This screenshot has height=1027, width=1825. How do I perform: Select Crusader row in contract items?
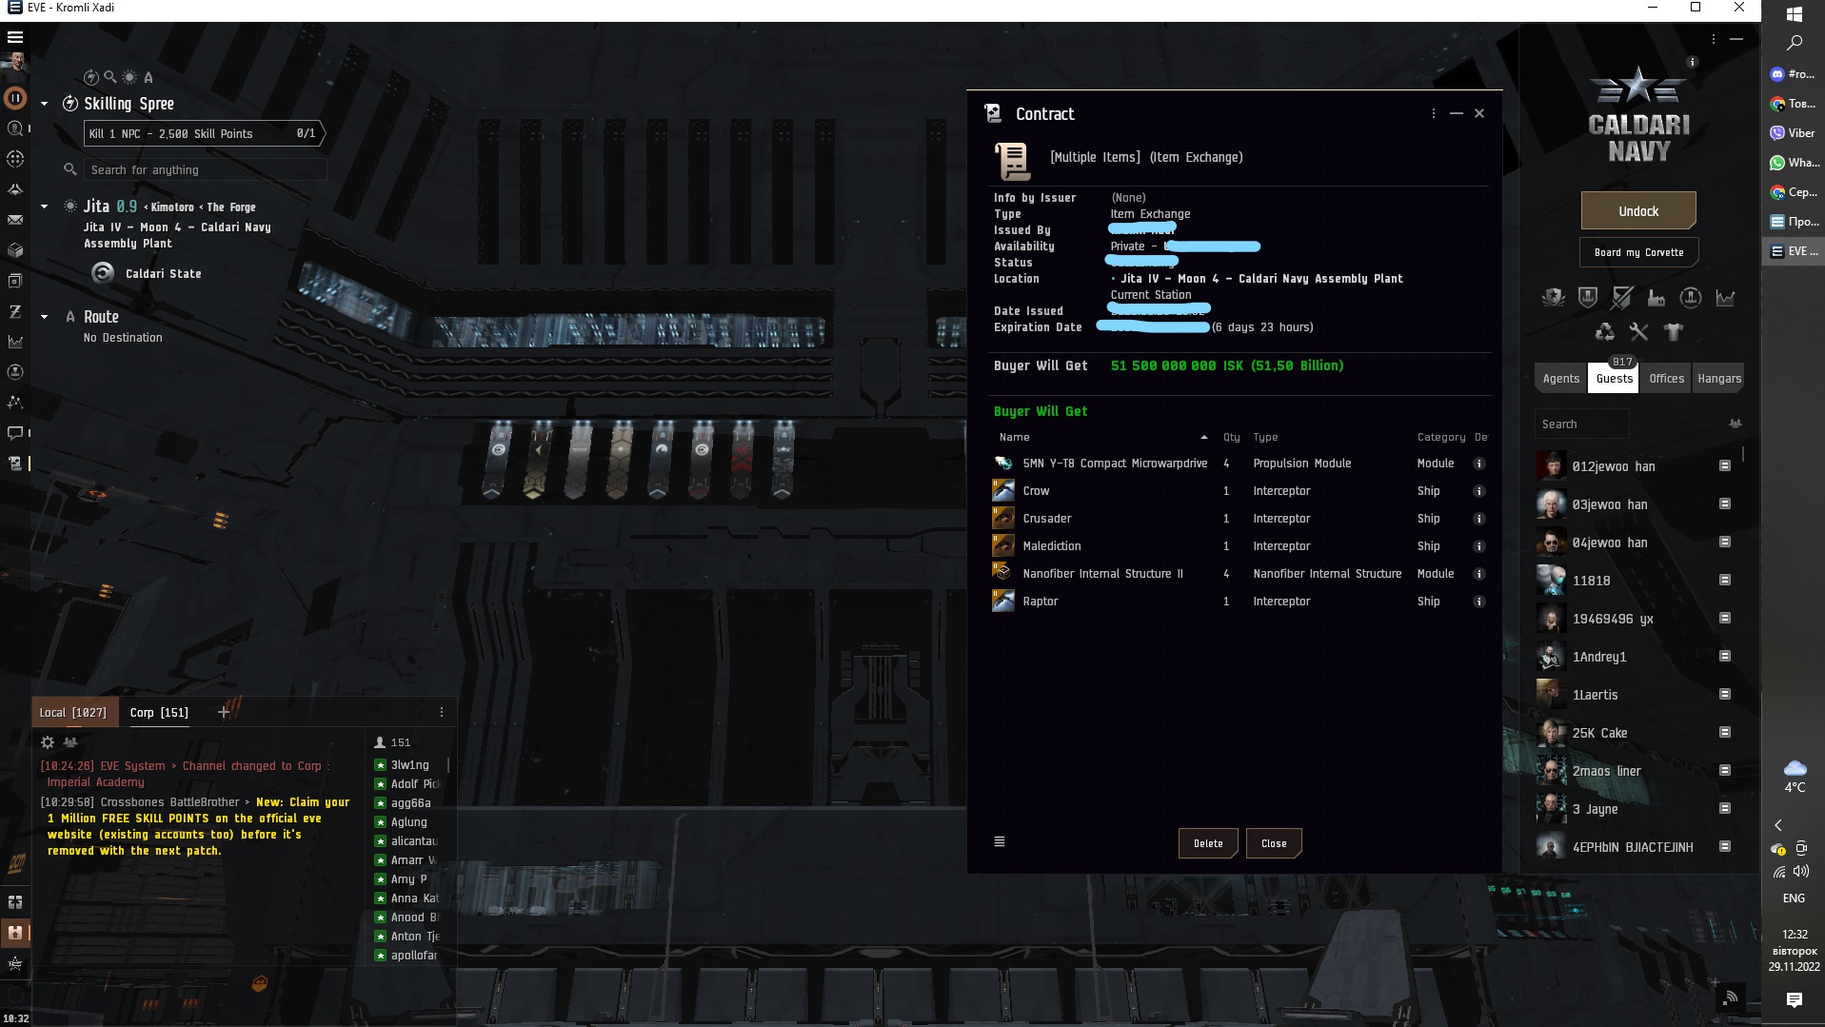[x=1240, y=519]
